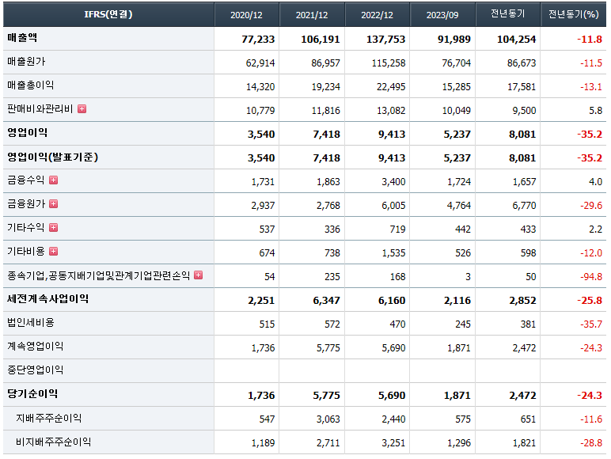Click the 전년동기(%) column header
This screenshot has height=459, width=611.
pyautogui.click(x=573, y=14)
